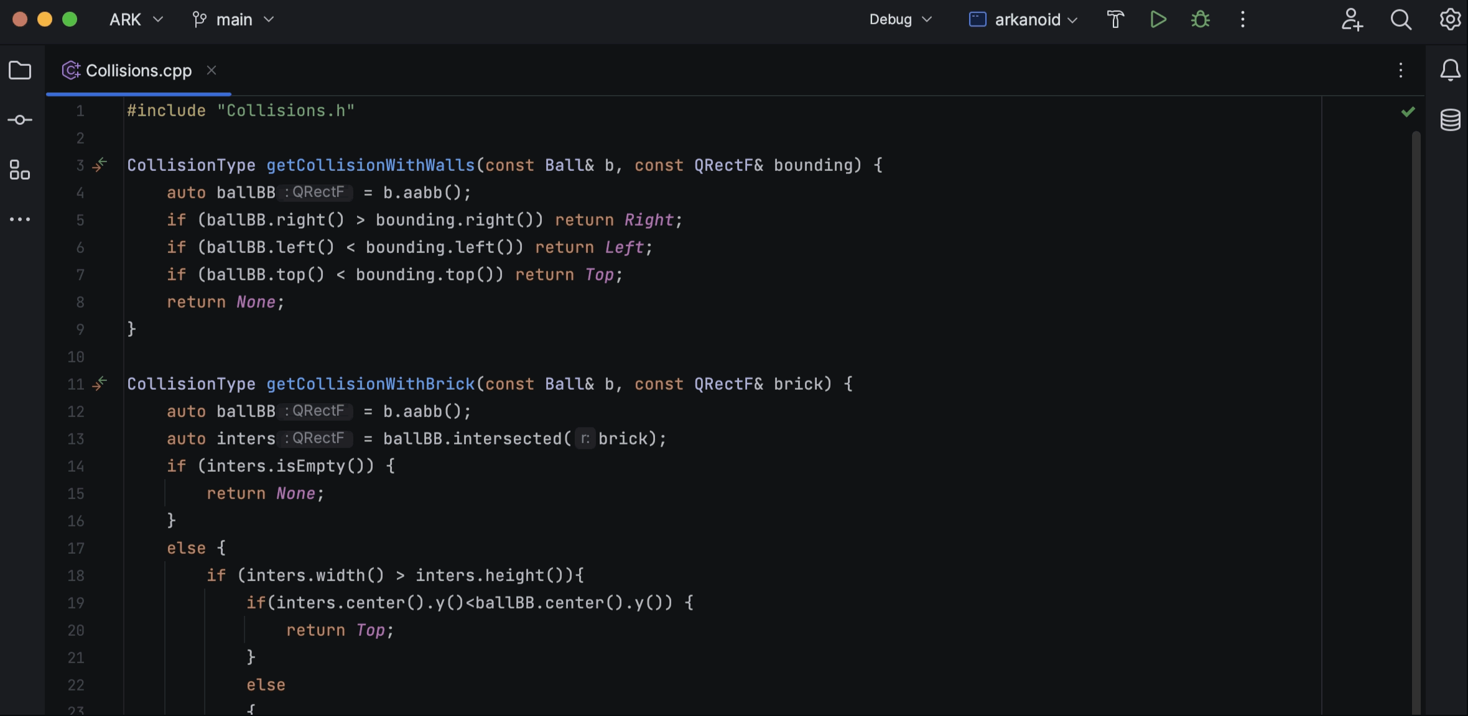Show more tool windows via the ellipsis

tap(20, 219)
